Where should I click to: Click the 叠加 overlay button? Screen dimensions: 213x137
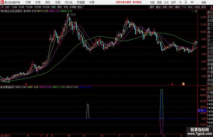tap(158, 7)
